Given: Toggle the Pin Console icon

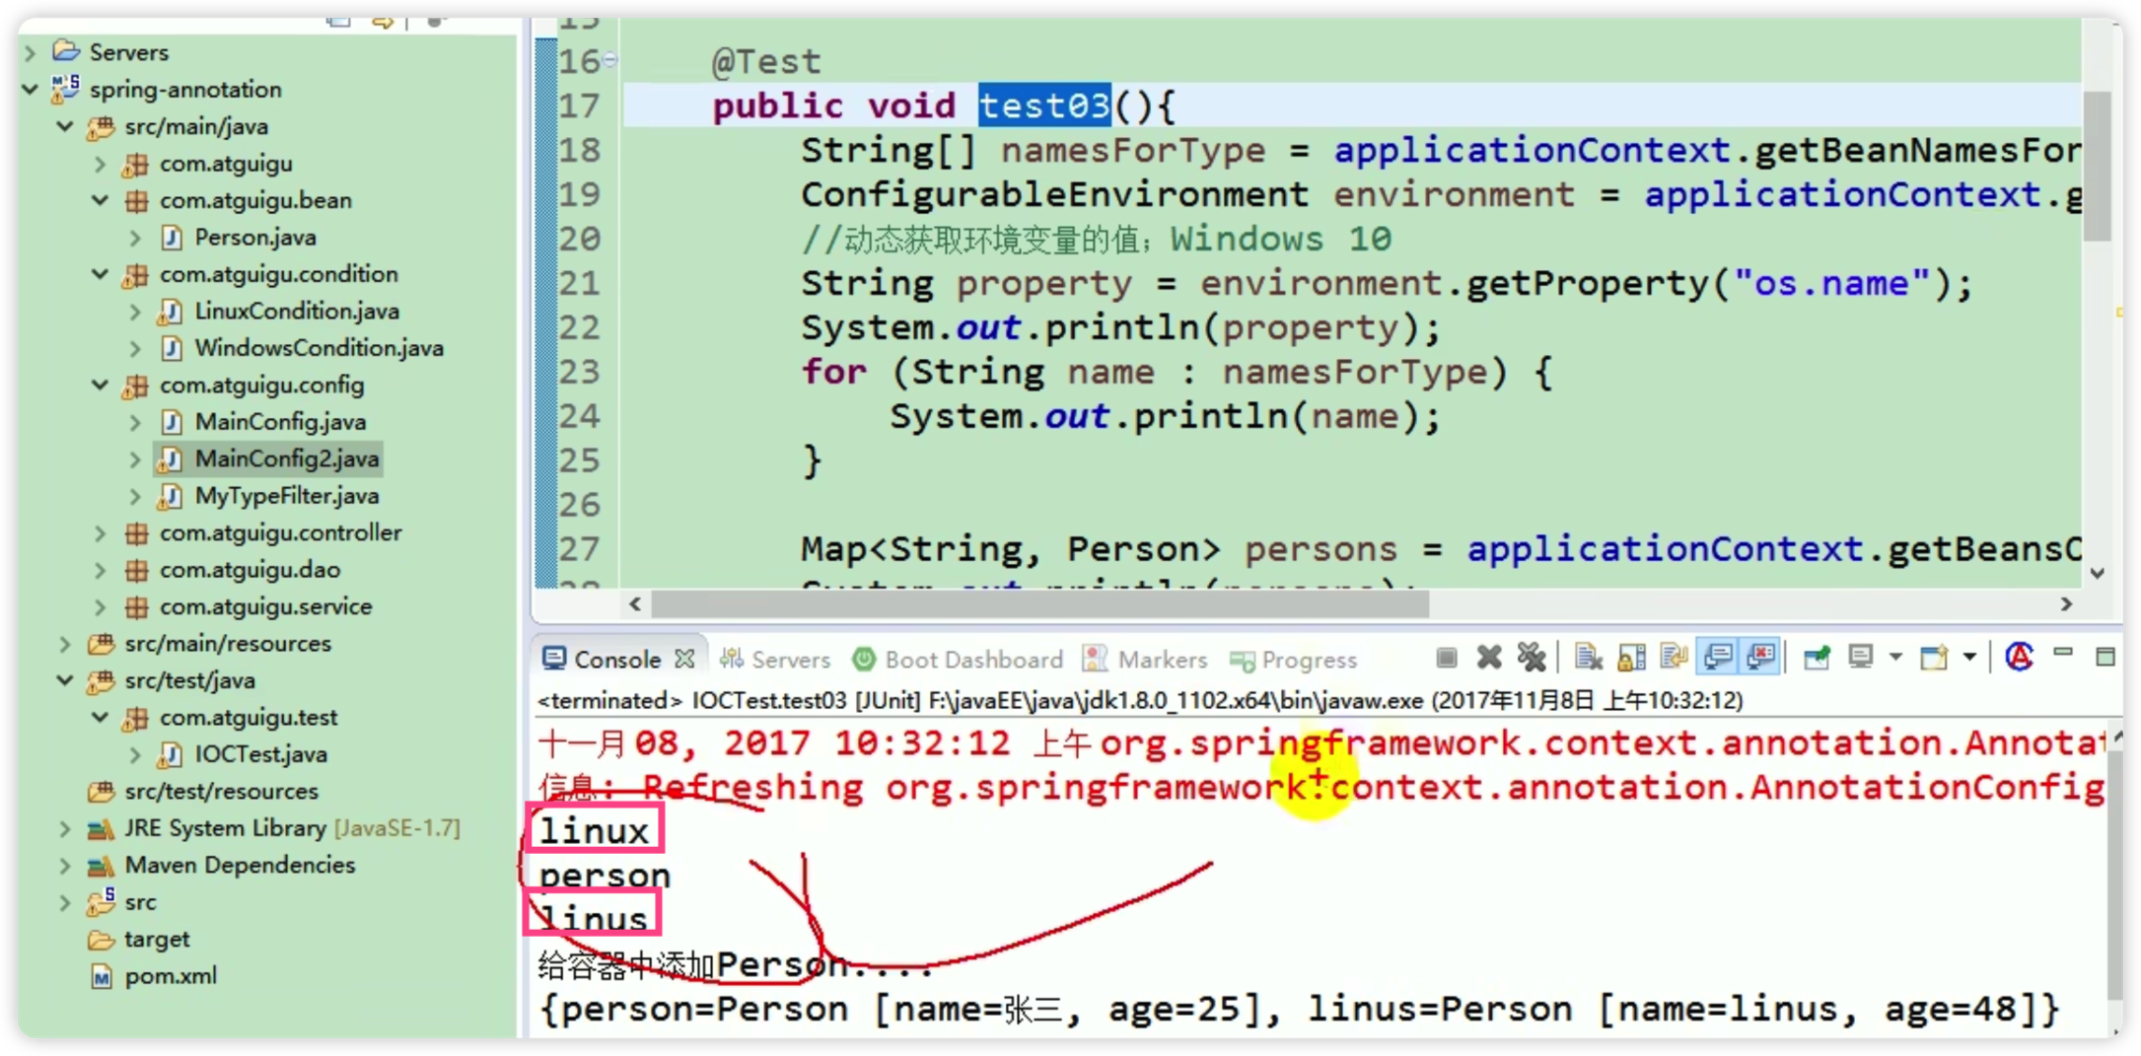Looking at the screenshot, I should [1817, 658].
